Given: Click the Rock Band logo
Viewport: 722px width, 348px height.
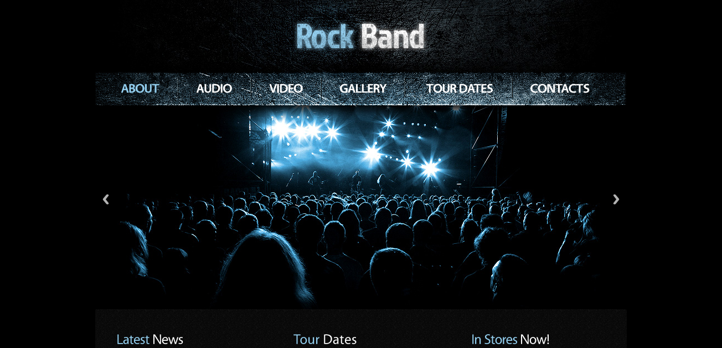Looking at the screenshot, I should pyautogui.click(x=360, y=37).
